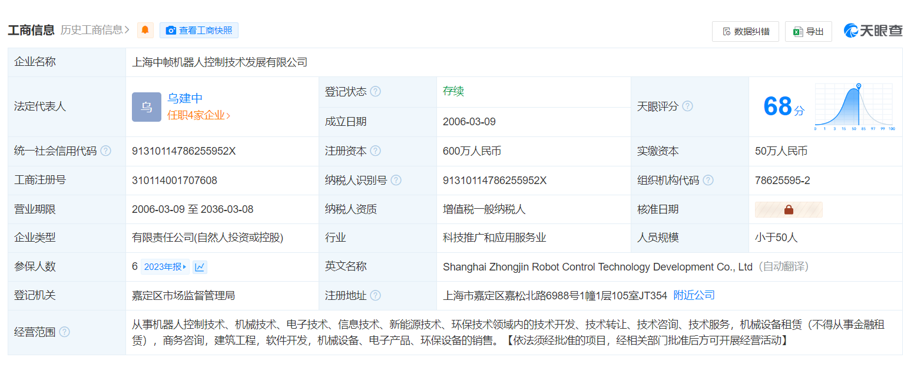
Task: Open 附近公司 link
Action: pyautogui.click(x=694, y=295)
